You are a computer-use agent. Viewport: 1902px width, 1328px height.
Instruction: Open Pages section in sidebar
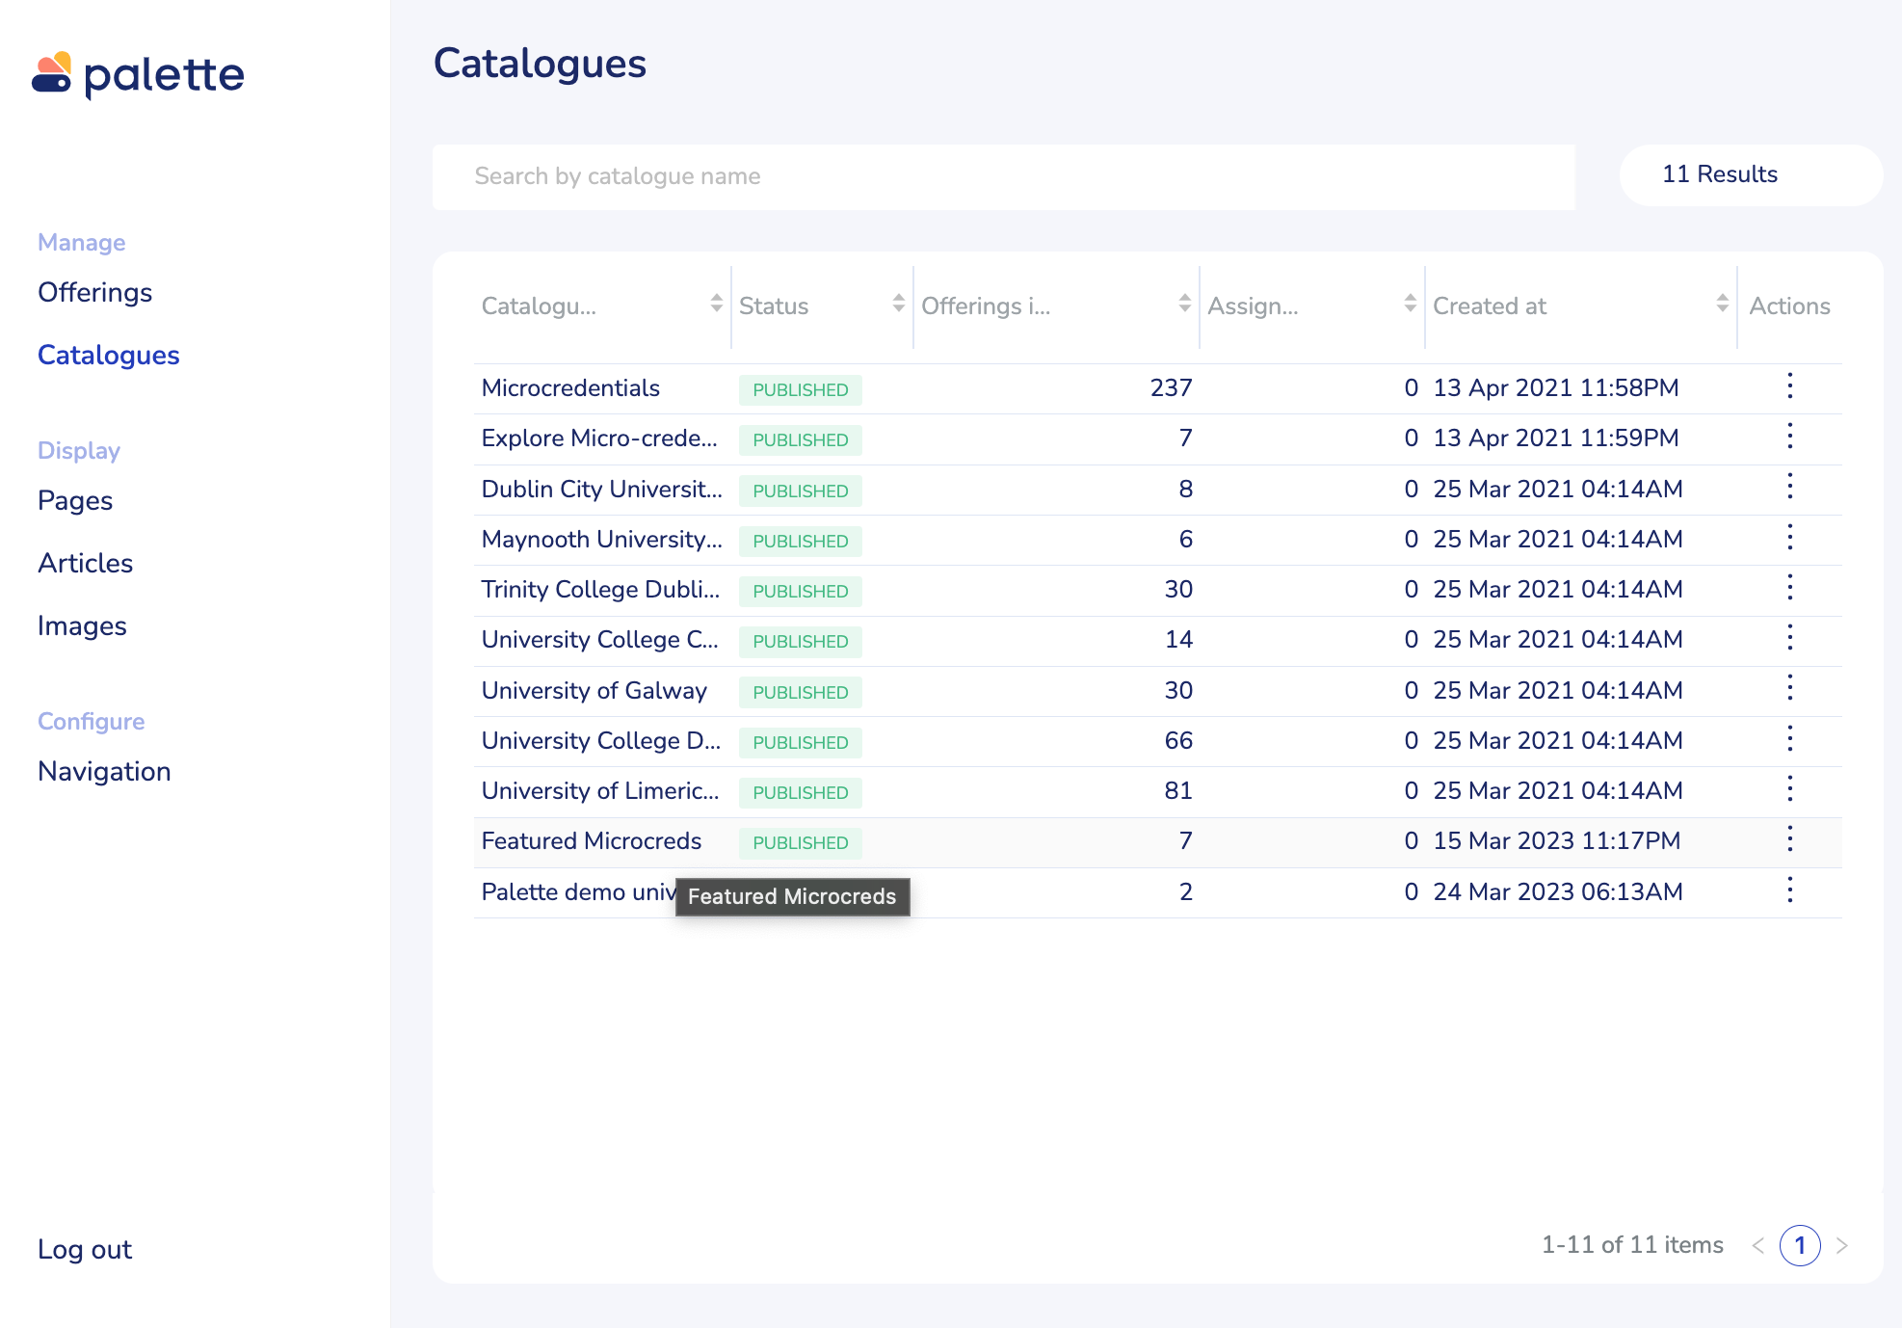click(75, 500)
